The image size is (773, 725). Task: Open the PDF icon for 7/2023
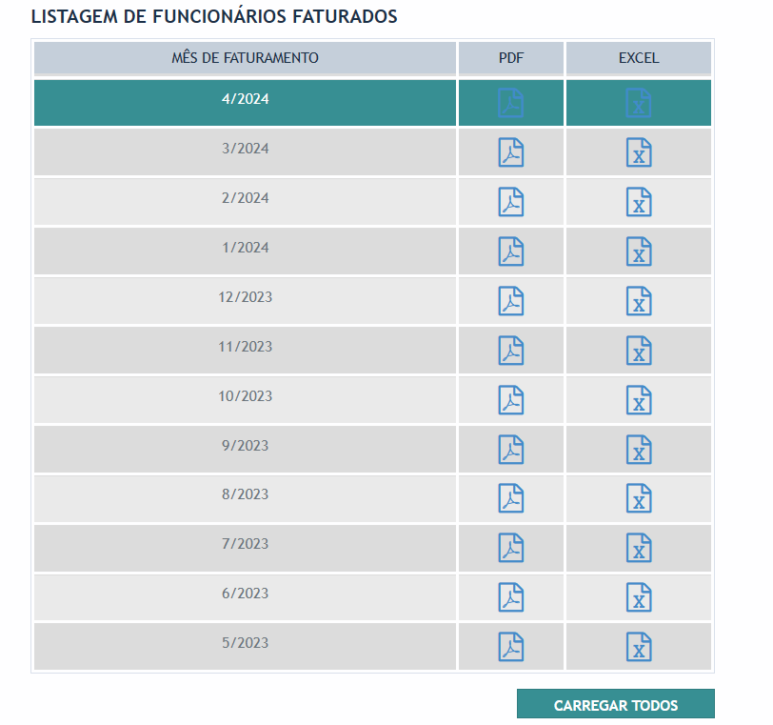point(510,548)
